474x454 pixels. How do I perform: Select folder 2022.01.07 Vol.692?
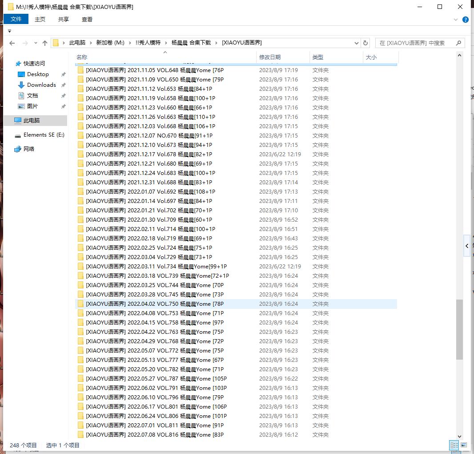click(236, 192)
